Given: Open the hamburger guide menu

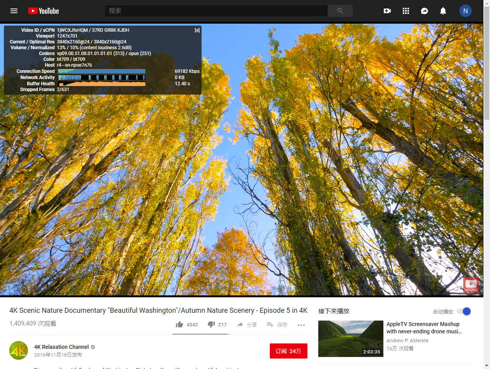Looking at the screenshot, I should click(14, 11).
